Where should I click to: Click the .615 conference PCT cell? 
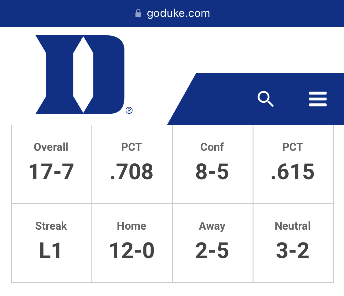293,164
